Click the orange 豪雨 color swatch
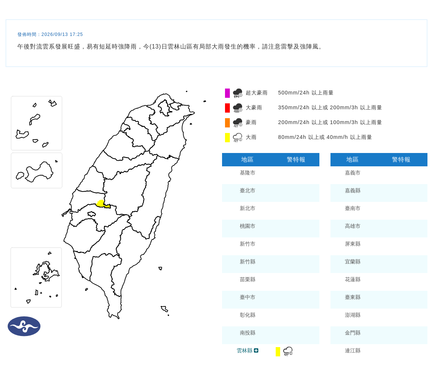This screenshot has width=433, height=376. point(227,123)
